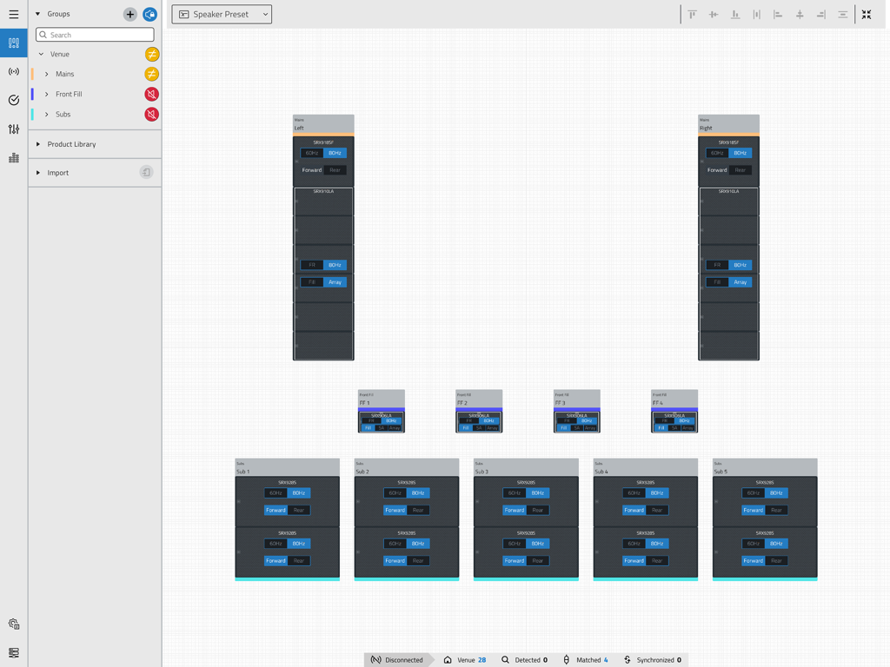Click the fit-to-view icon in the toolbar
890x667 pixels.
pyautogui.click(x=866, y=14)
